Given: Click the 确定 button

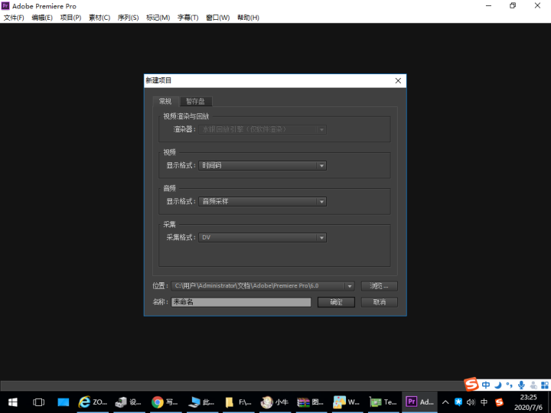Looking at the screenshot, I should pyautogui.click(x=336, y=302).
